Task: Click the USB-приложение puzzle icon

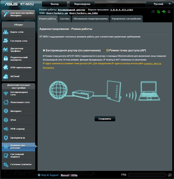Action: pos(6,67)
